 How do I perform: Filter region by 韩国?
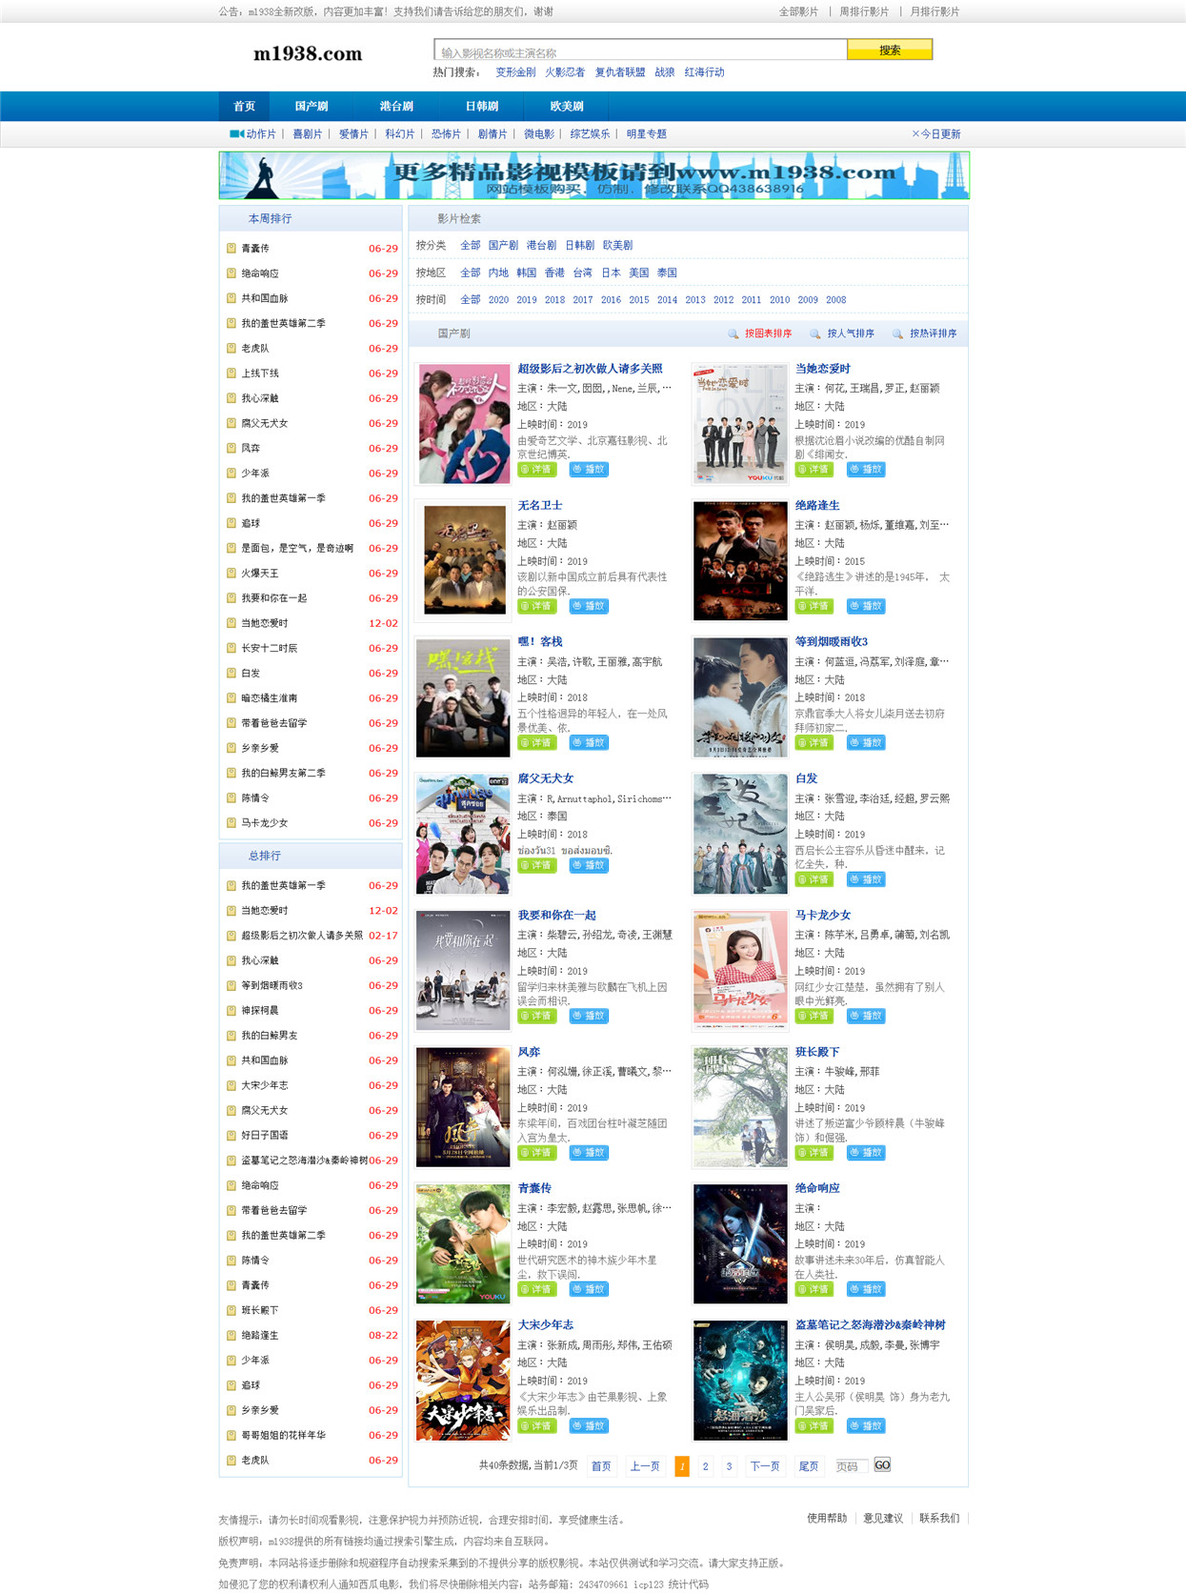(527, 272)
